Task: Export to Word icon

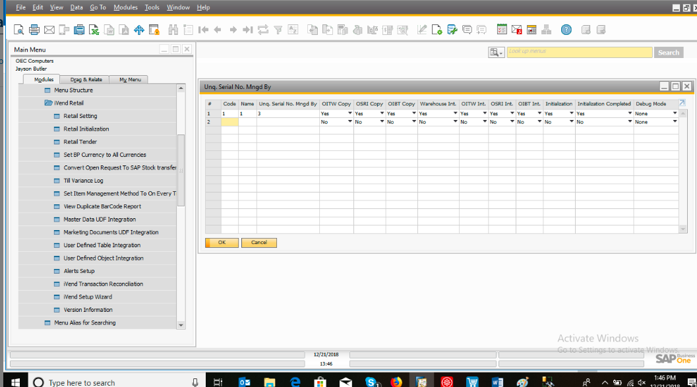Action: pyautogui.click(x=109, y=30)
